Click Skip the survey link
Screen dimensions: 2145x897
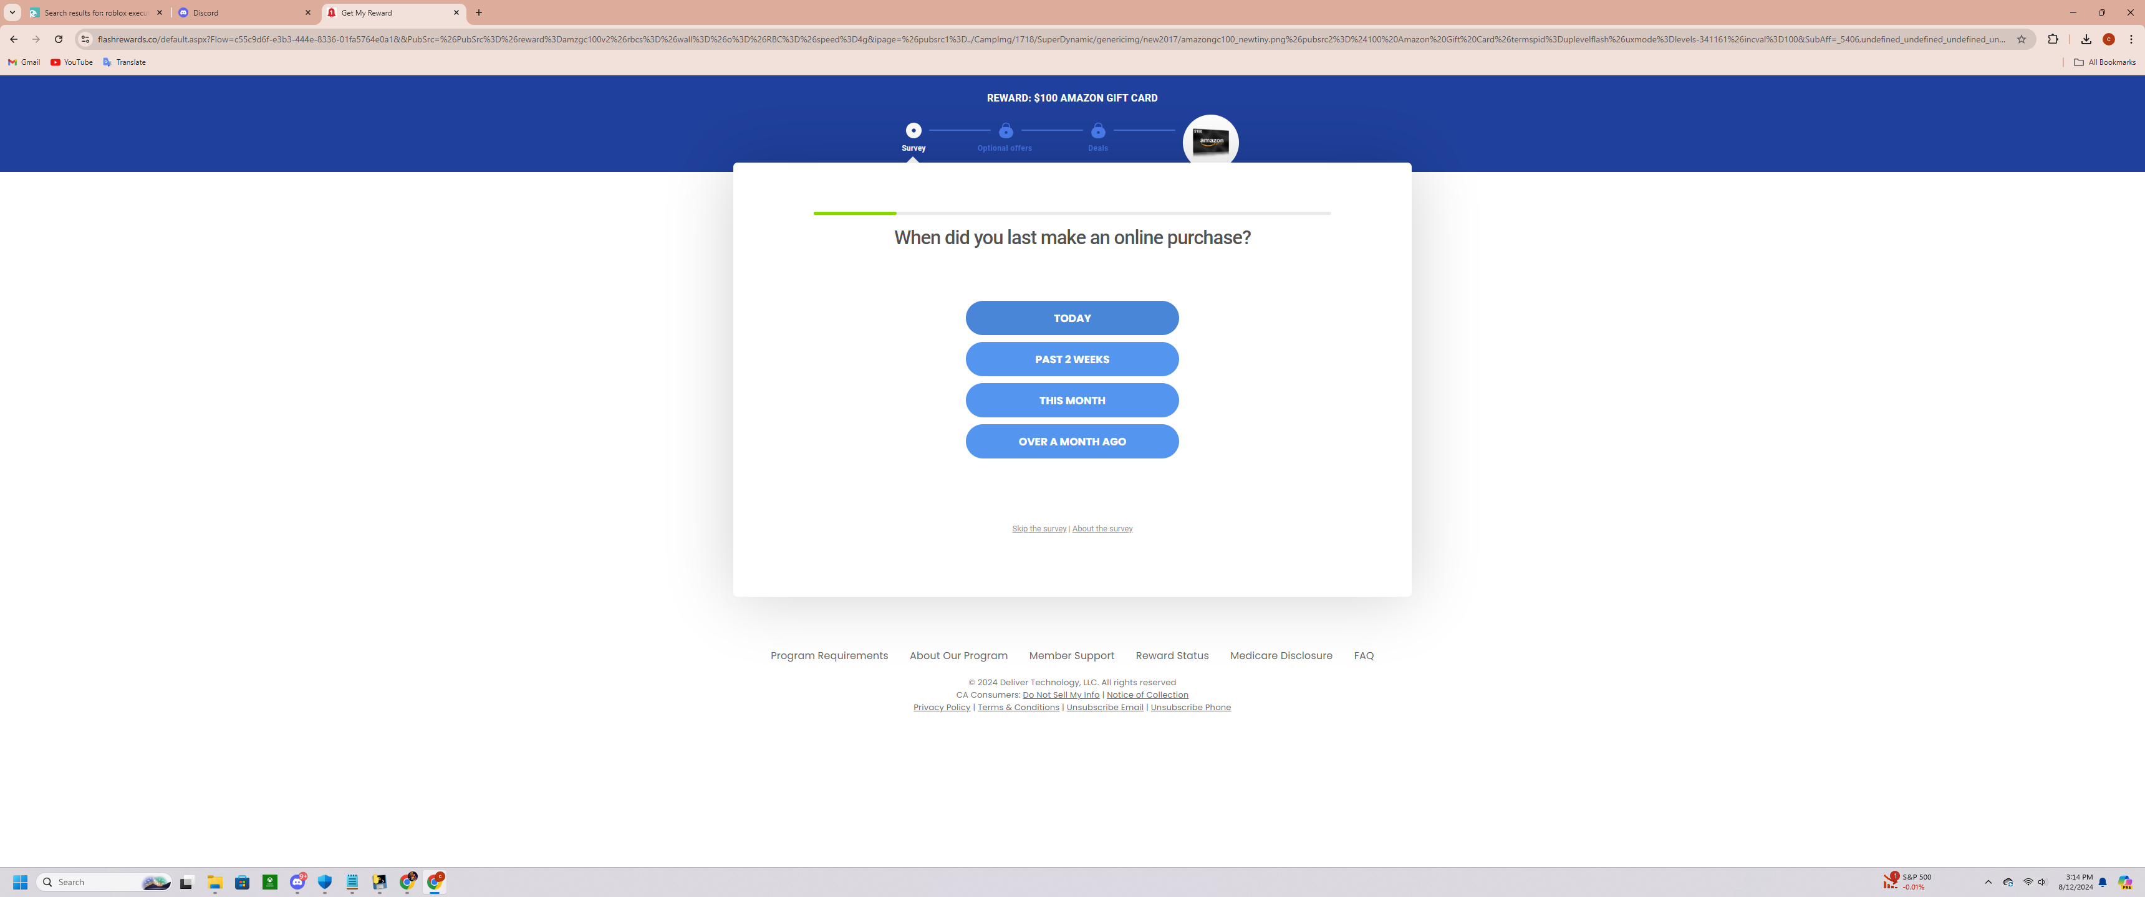tap(1038, 528)
